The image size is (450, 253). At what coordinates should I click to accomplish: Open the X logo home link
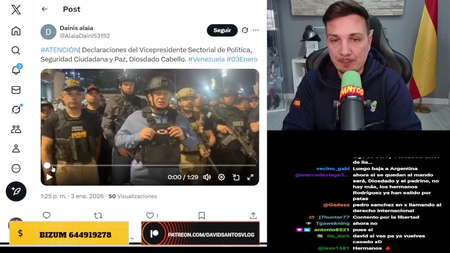16,10
